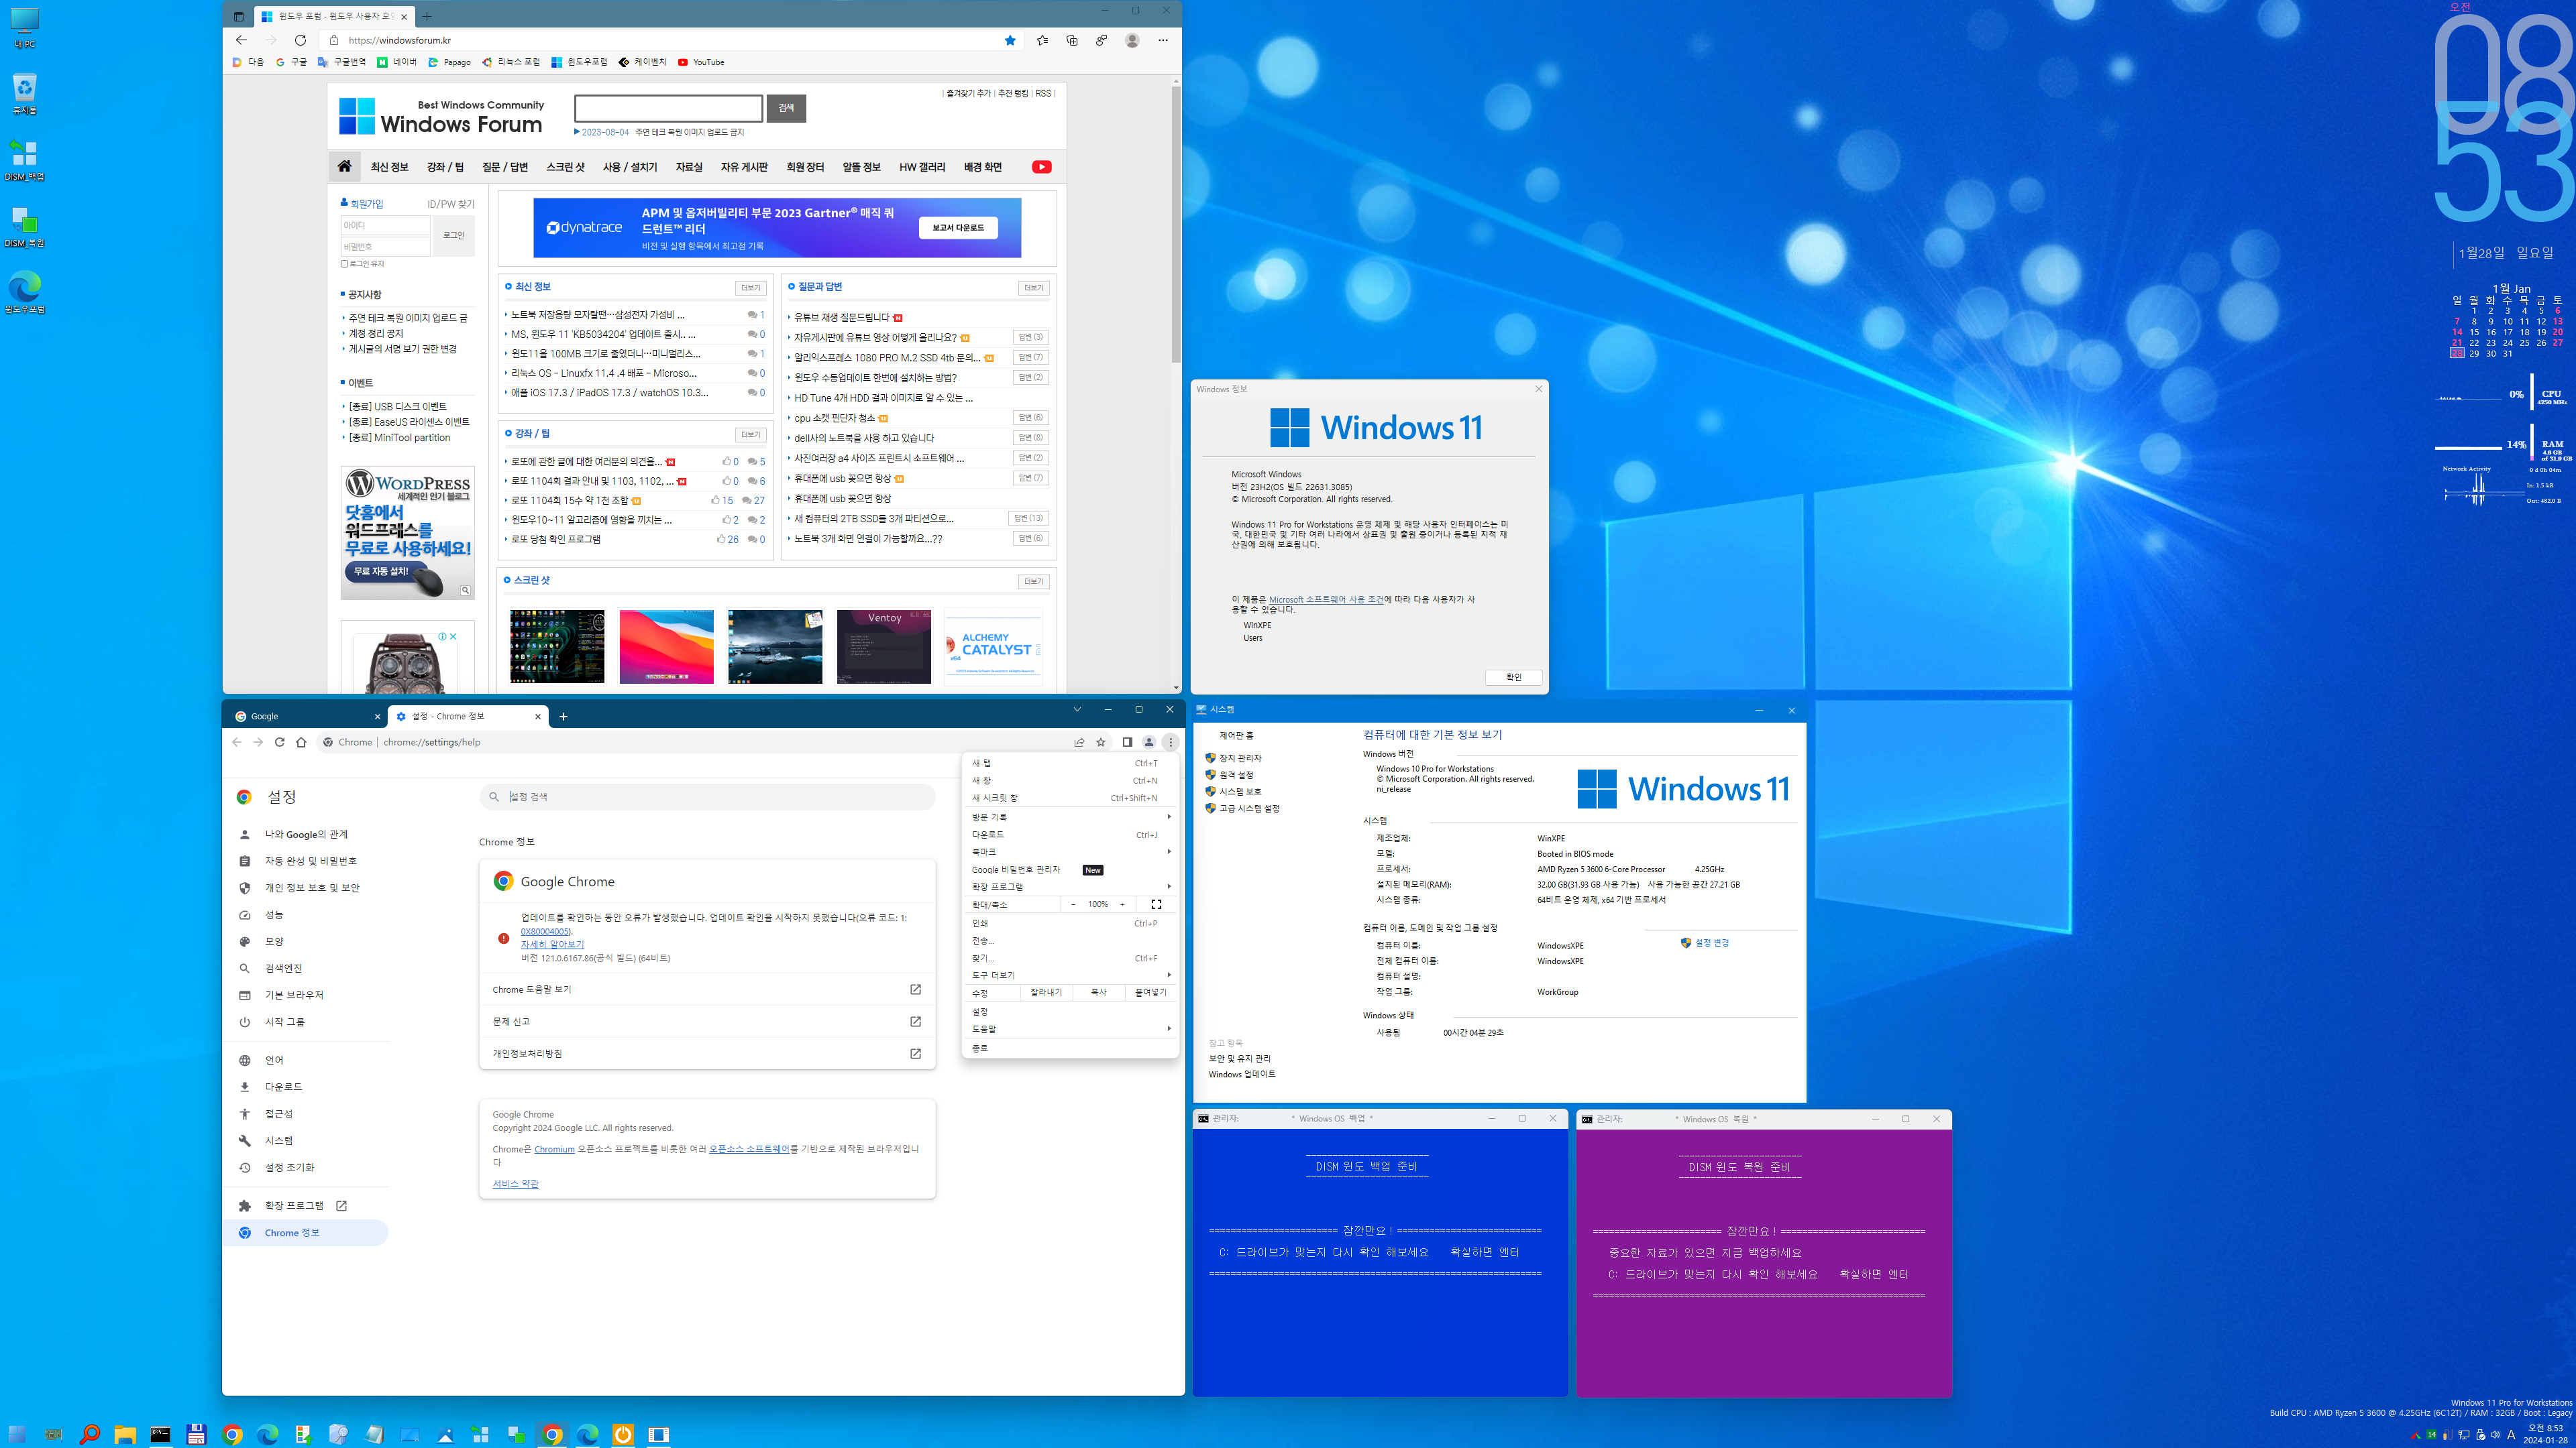Select 새 탭 in Chrome menu

pos(1070,762)
